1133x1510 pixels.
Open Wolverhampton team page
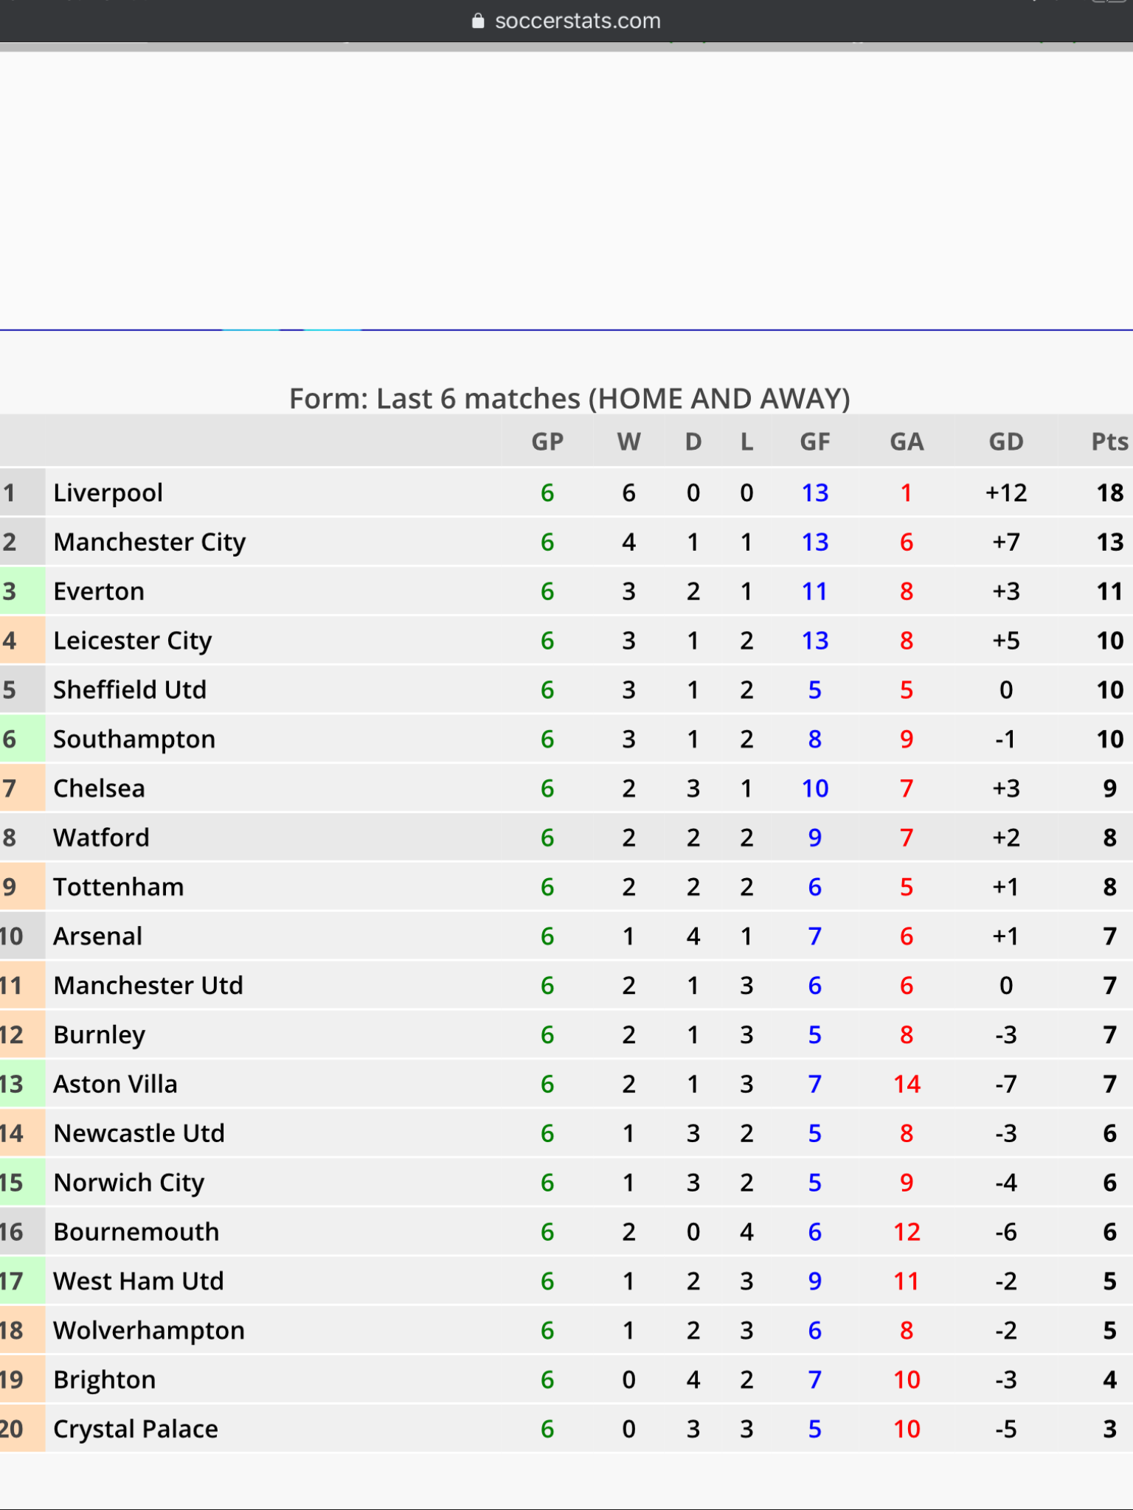149,1330
